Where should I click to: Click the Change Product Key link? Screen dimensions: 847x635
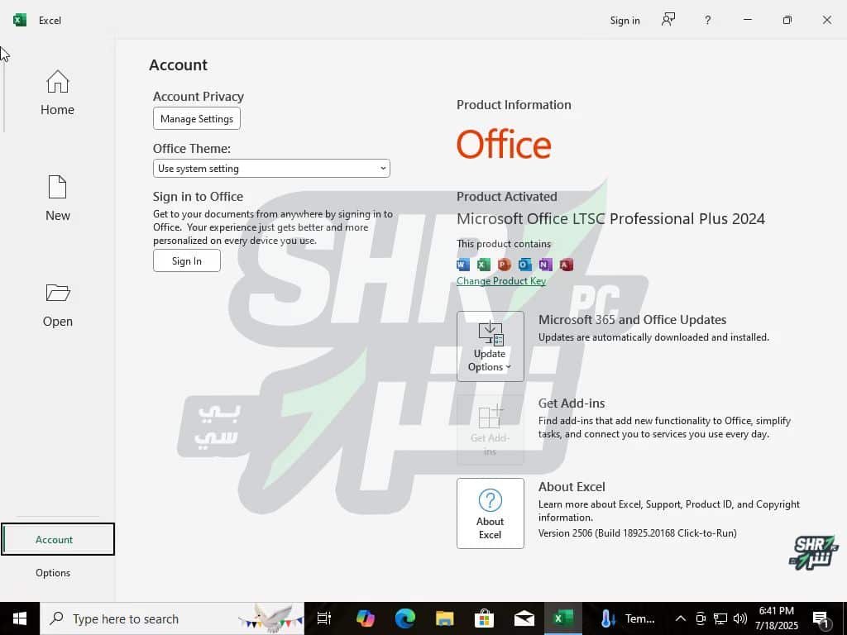click(500, 281)
